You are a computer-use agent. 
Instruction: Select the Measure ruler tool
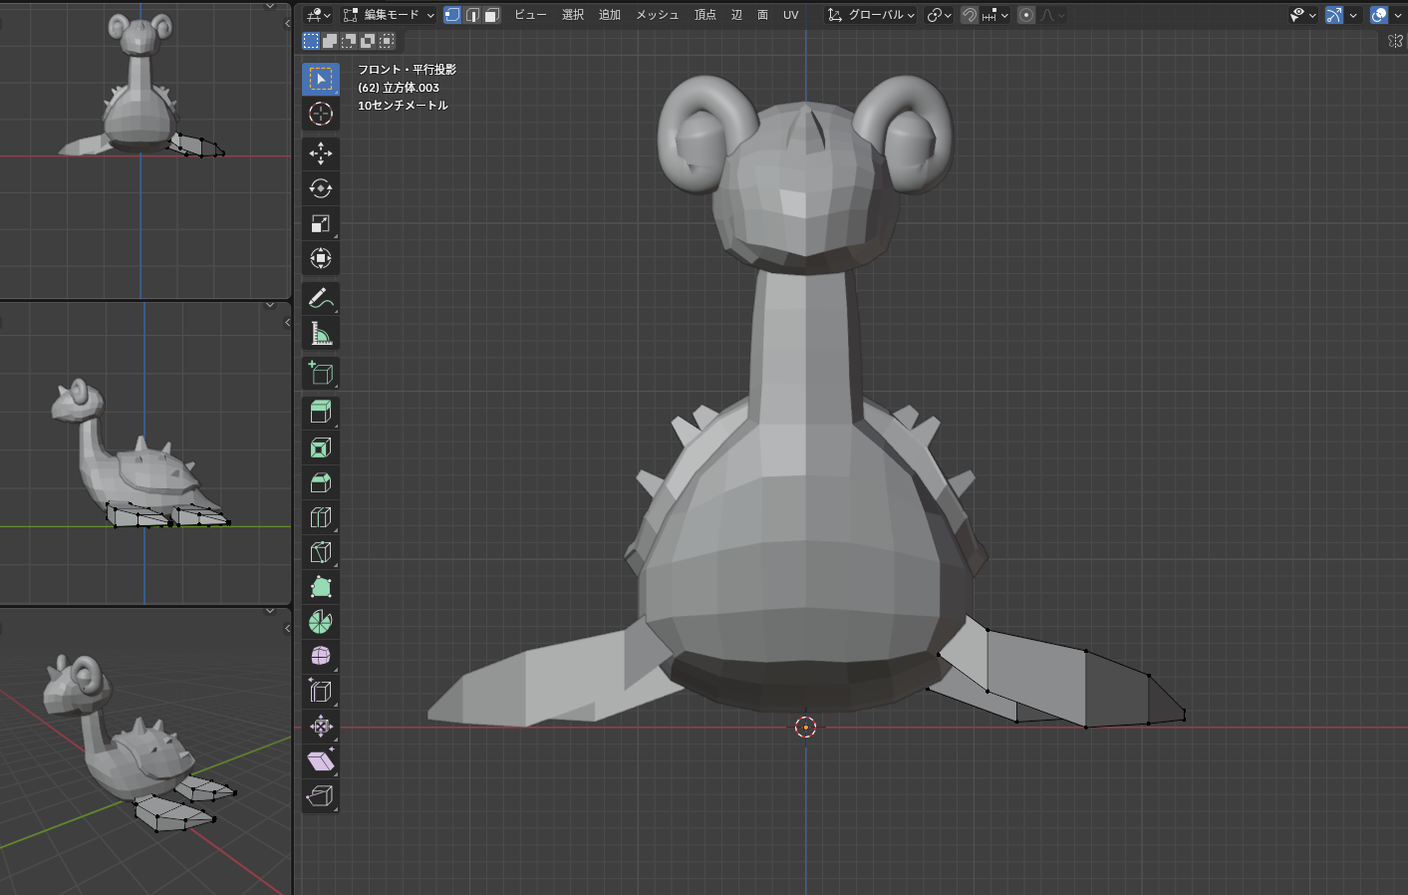(320, 334)
